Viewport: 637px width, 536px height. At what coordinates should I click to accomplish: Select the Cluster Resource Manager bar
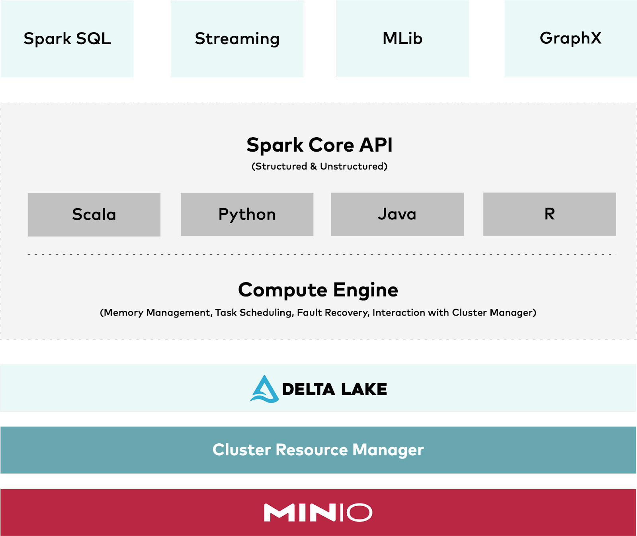click(318, 450)
